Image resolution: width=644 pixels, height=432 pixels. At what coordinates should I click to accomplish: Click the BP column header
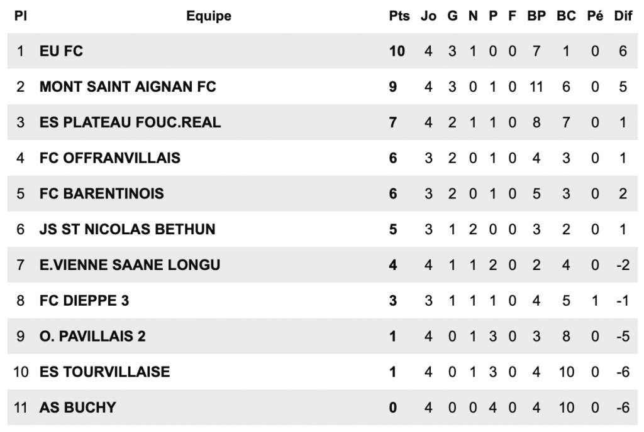click(x=536, y=16)
